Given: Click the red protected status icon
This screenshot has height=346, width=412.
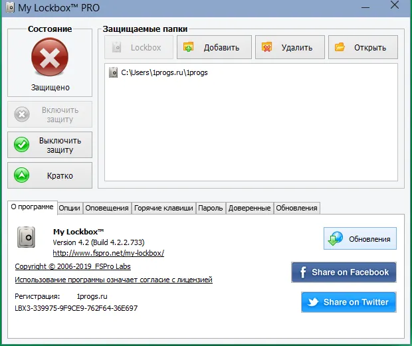Looking at the screenshot, I should click(50, 57).
